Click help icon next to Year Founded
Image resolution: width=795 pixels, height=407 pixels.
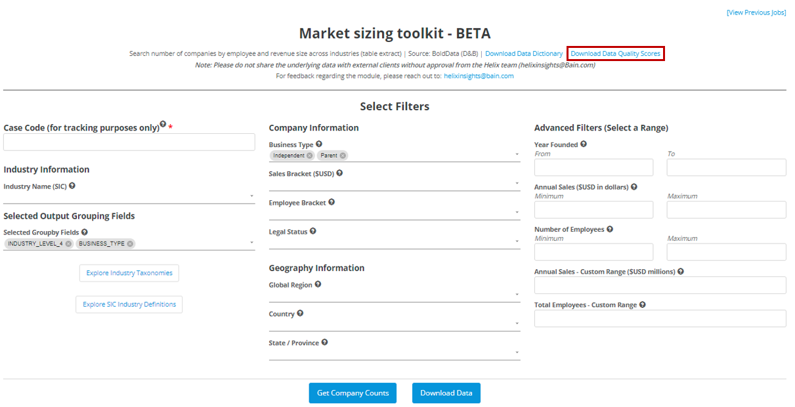click(584, 144)
